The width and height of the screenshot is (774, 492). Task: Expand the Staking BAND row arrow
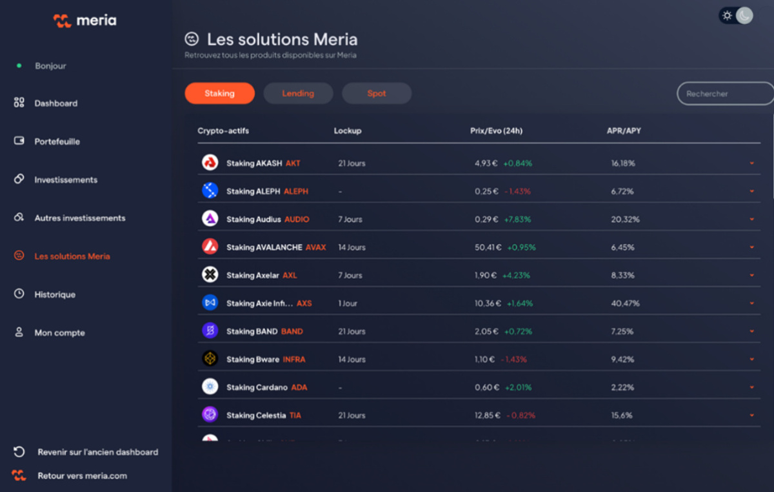coord(752,331)
